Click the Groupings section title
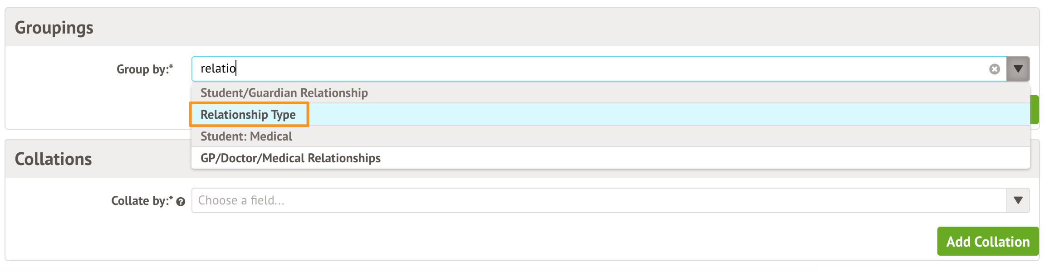 pyautogui.click(x=54, y=28)
